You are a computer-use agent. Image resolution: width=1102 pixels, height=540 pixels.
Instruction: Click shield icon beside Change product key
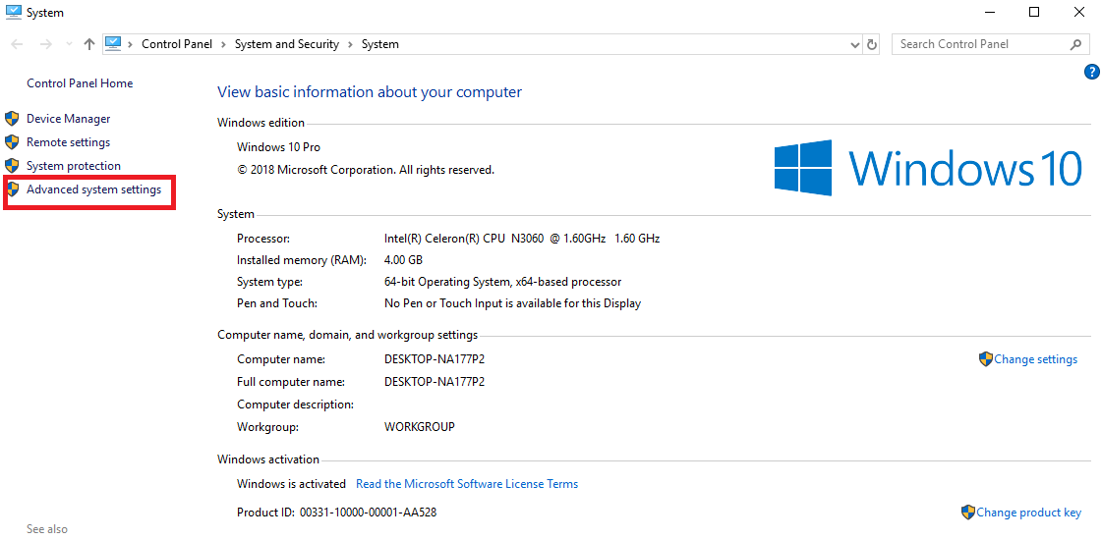coord(967,512)
